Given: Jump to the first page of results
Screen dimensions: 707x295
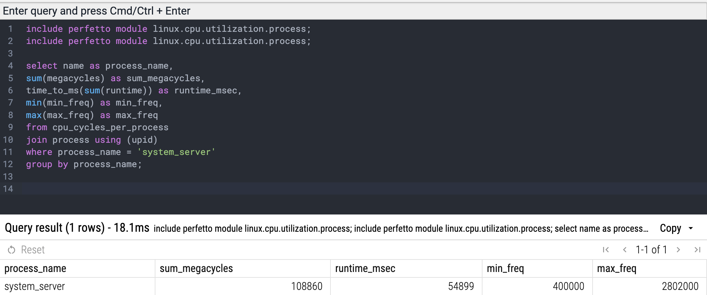Looking at the screenshot, I should tap(606, 250).
